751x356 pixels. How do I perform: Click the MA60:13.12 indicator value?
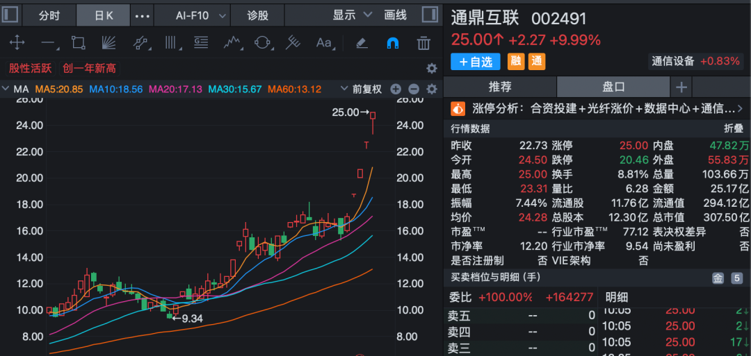tap(294, 89)
